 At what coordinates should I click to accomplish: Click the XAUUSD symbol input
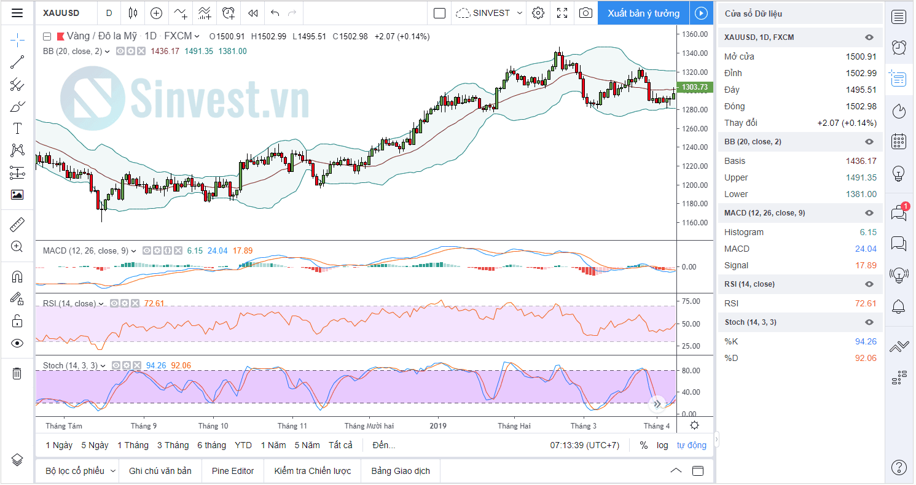(61, 13)
